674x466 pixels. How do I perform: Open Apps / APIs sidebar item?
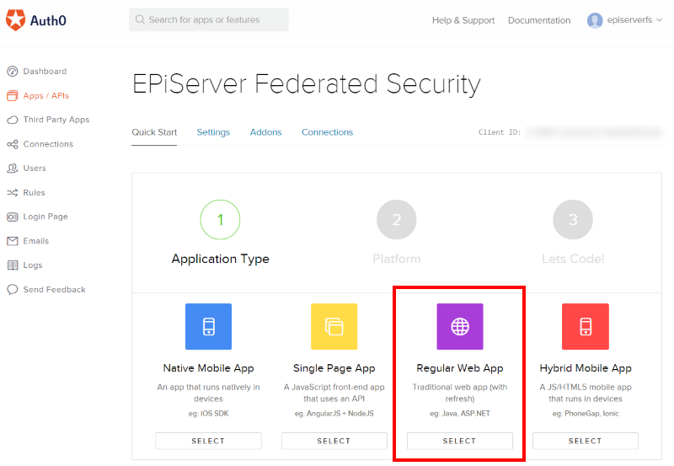[x=46, y=95]
